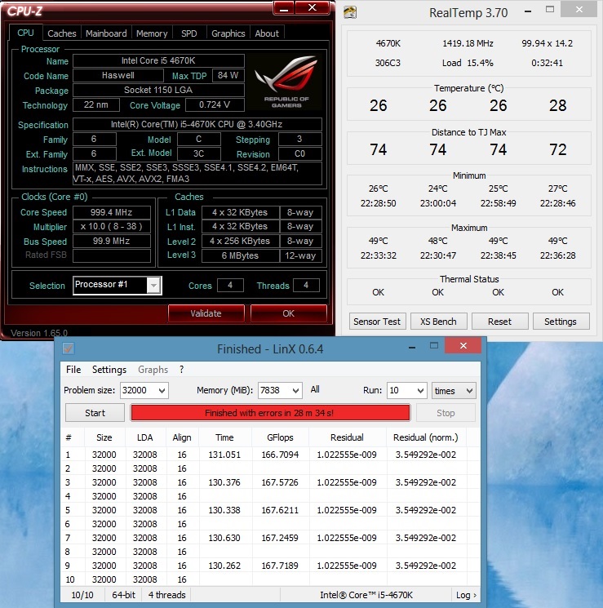Launch XS Bench in RealTemp

click(x=438, y=322)
